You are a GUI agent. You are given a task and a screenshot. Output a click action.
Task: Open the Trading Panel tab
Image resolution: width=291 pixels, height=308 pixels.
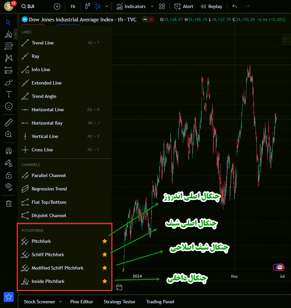(x=160, y=302)
